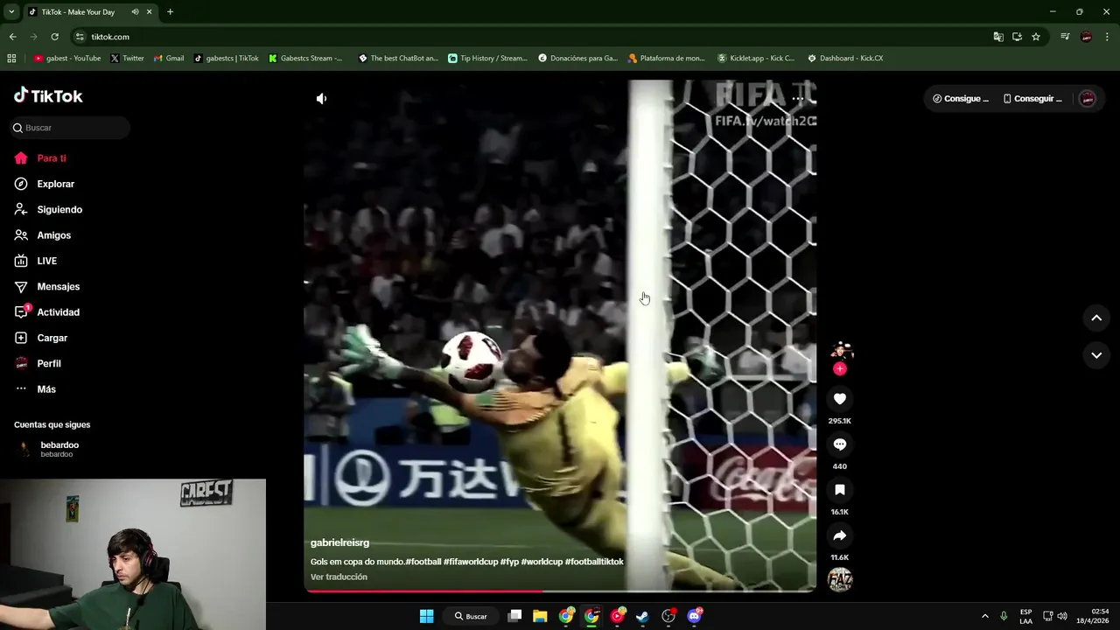
Task: Open the comments with the speech bubble icon
Action: [840, 444]
